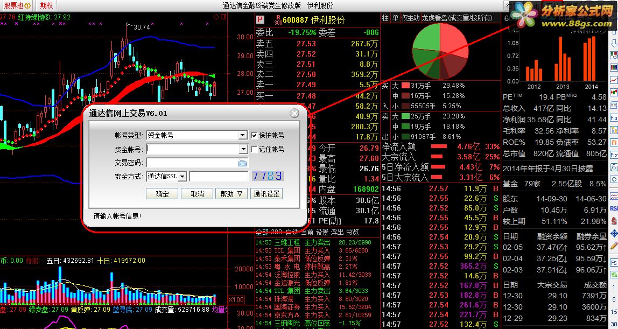
Task: Click the X100 volume scale label
Action: (x=236, y=300)
